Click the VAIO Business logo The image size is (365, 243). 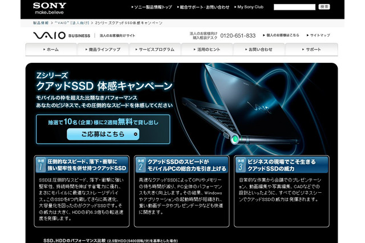[x=62, y=35]
